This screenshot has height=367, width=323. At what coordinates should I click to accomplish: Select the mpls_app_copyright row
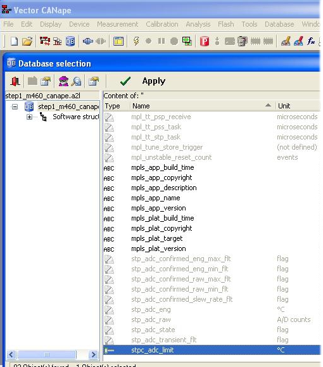coord(212,177)
